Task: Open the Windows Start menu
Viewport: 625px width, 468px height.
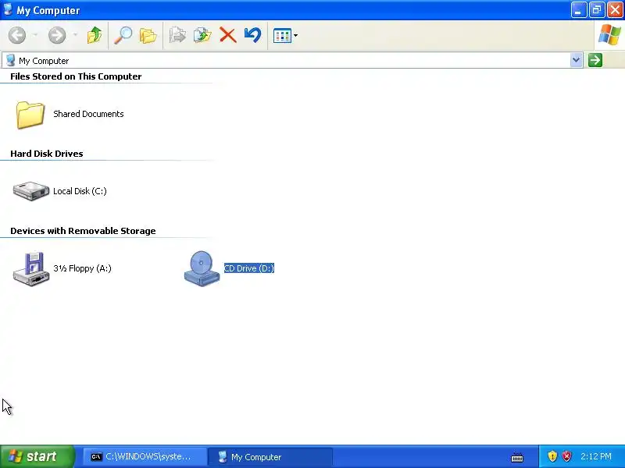Action: click(37, 456)
